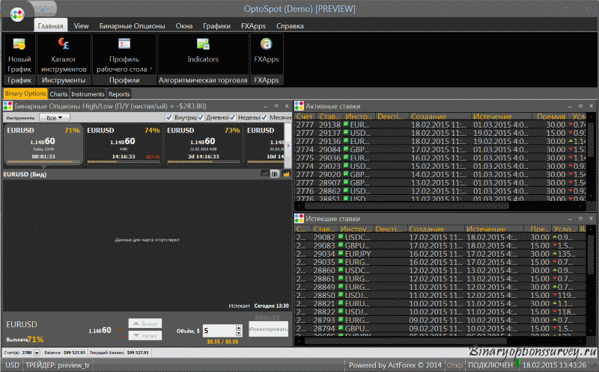Select the EURUSD 71% option card

click(43, 144)
